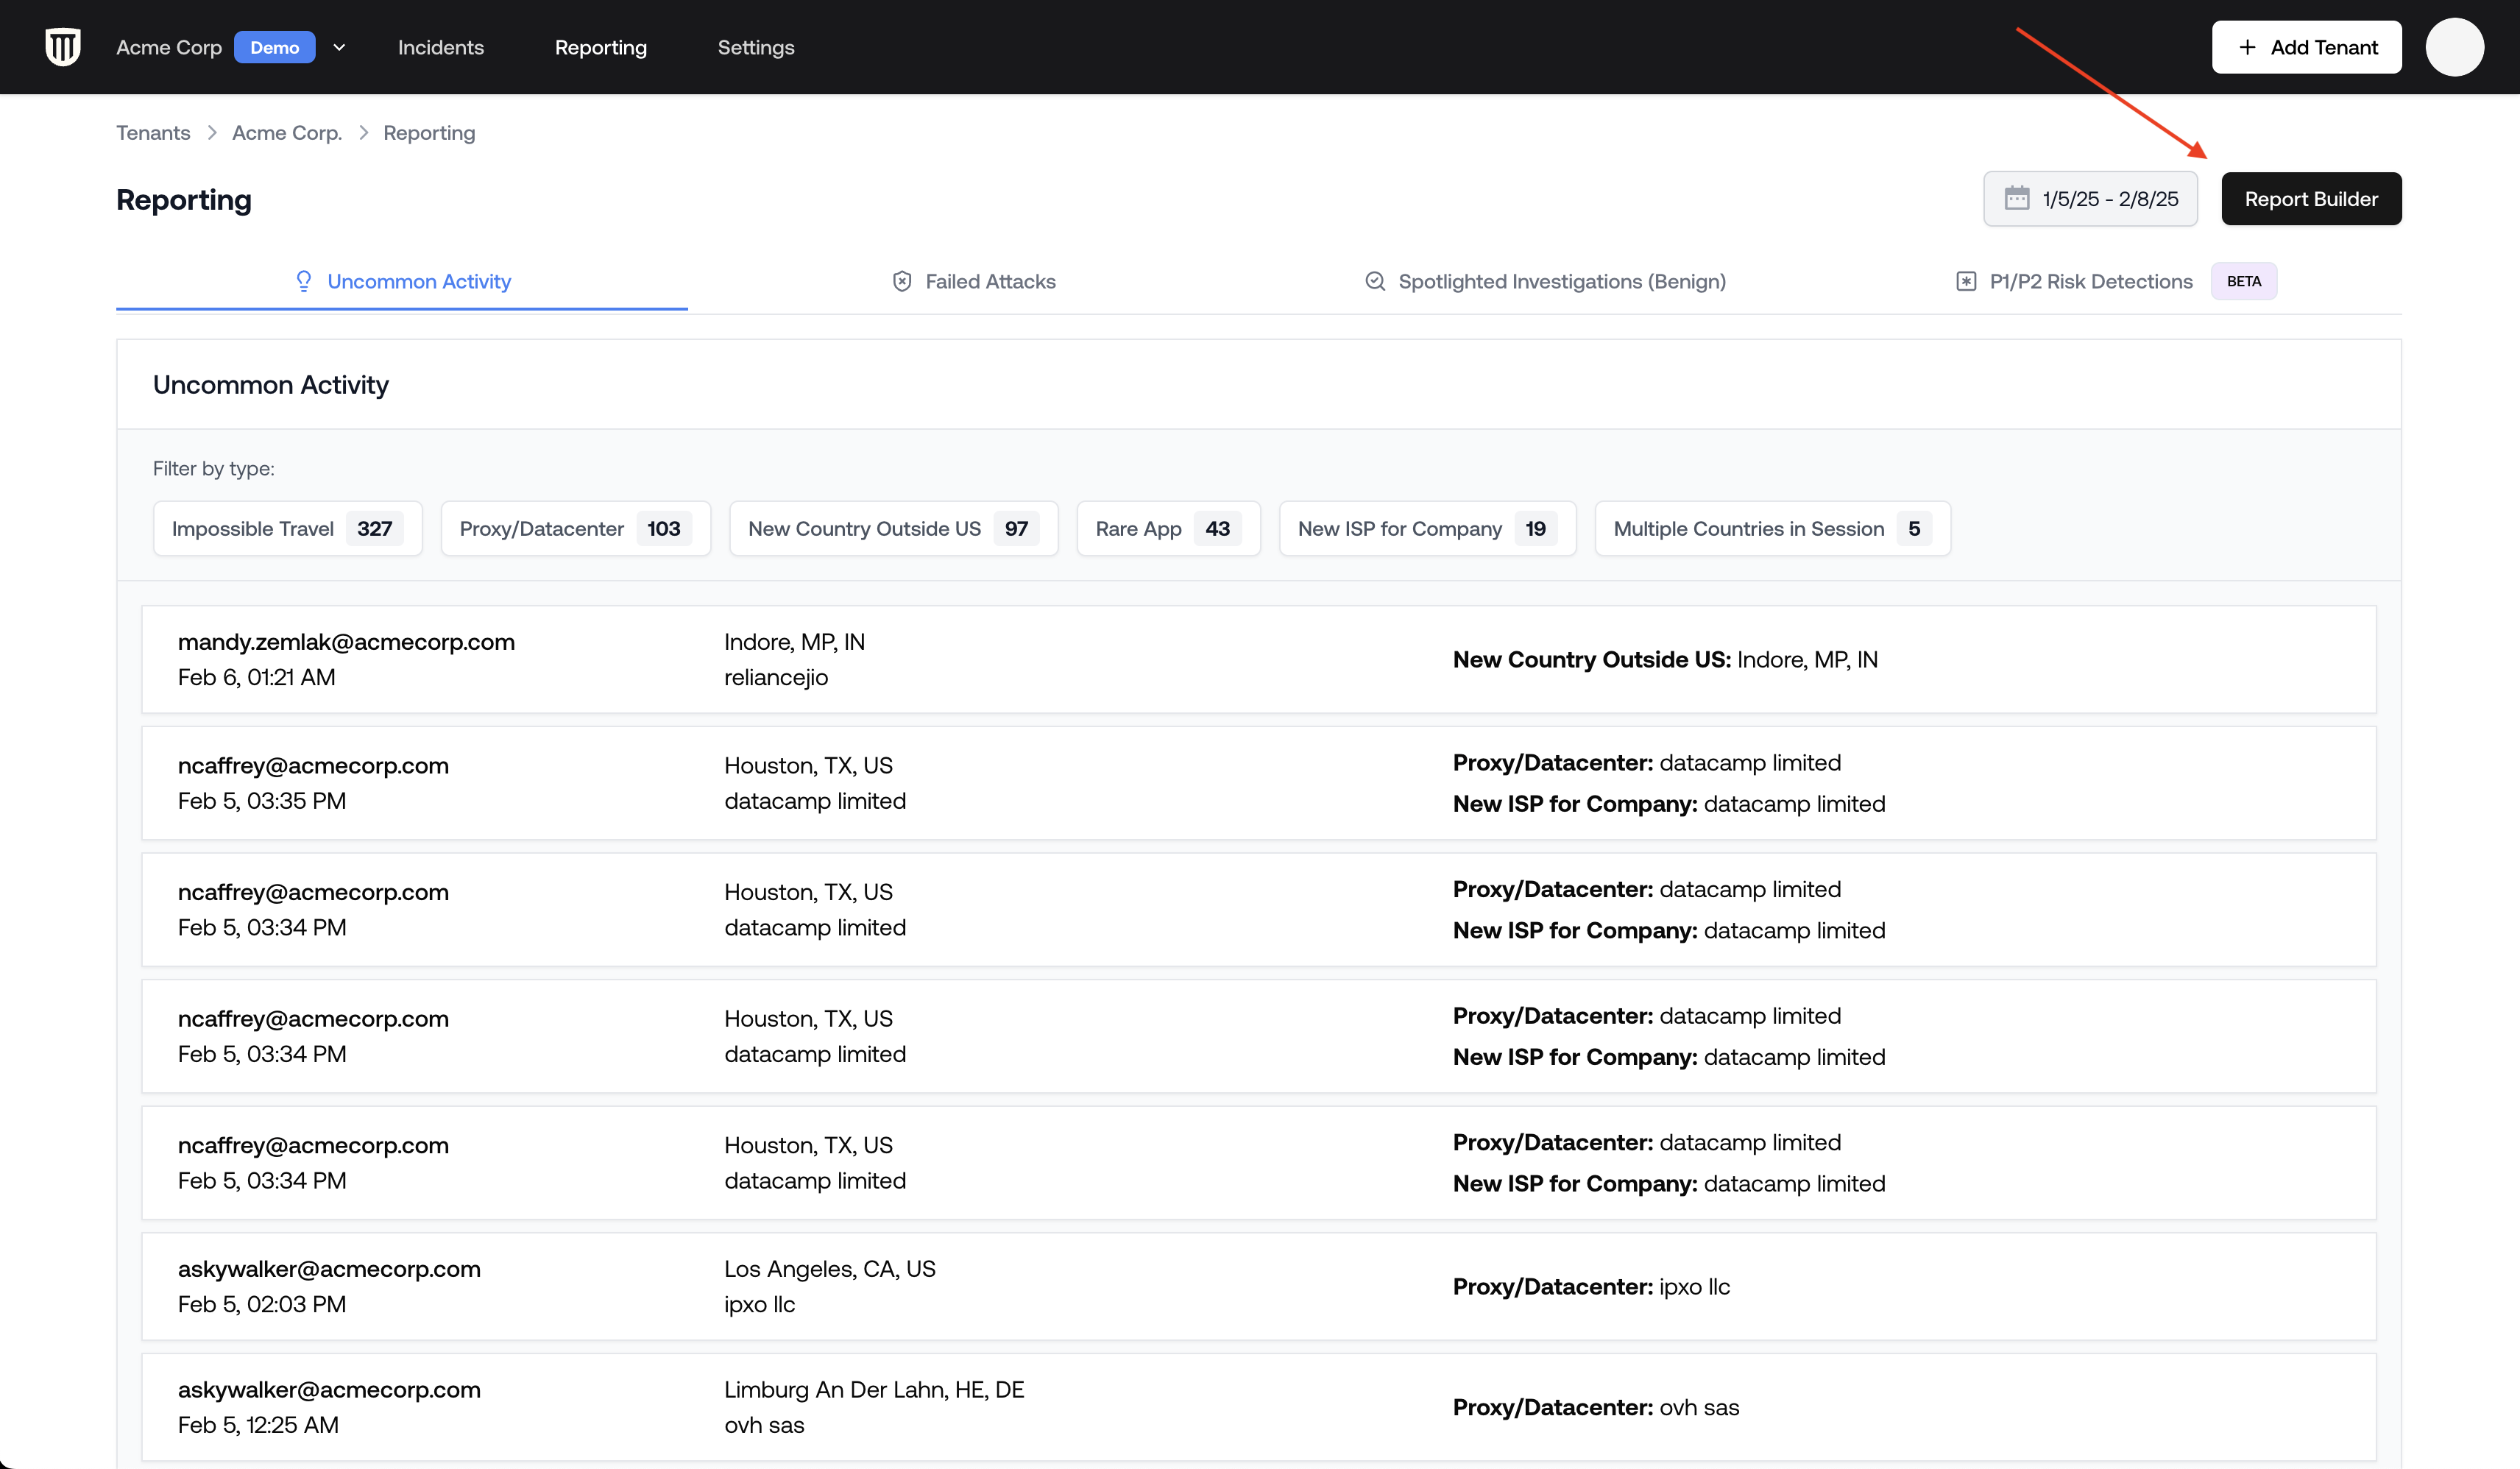Click the BETA badge
The width and height of the screenshot is (2520, 1469).
pyautogui.click(x=2243, y=281)
